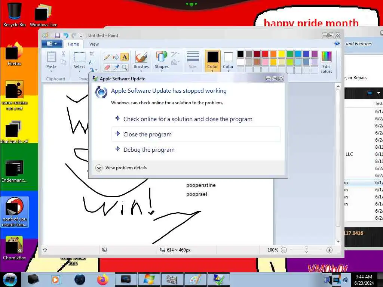Open the 'some russian ran a rat' desktop icon
Screen dimensions: 383x287
pyautogui.click(x=15, y=96)
